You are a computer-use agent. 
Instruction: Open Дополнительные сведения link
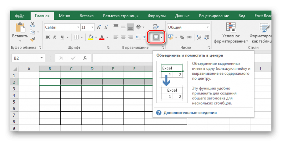tap(190, 113)
